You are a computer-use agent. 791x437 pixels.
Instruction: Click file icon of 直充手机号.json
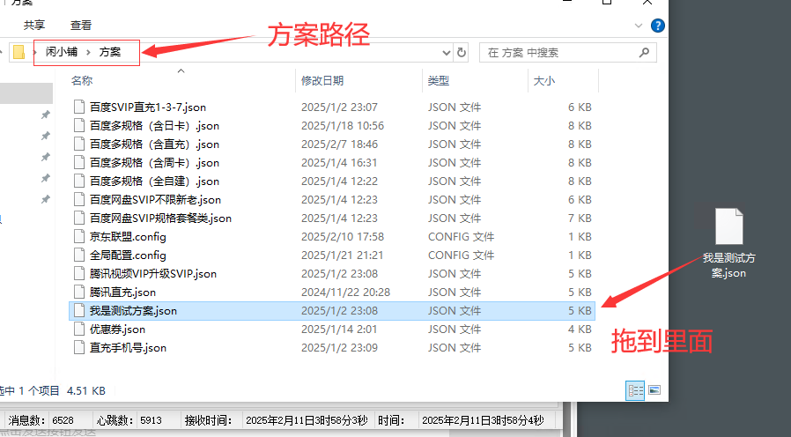79,348
